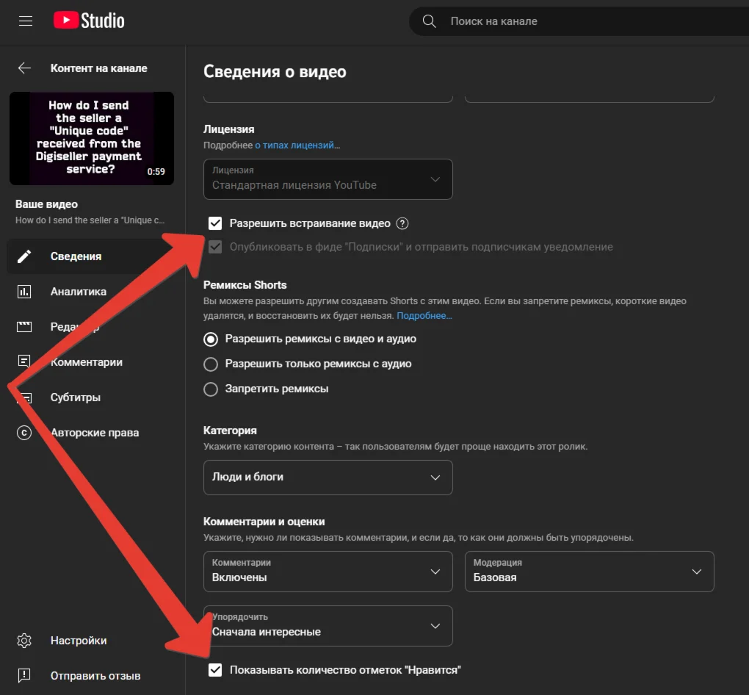Viewport: 749px width, 695px height.
Task: Open the Комментарии item in sidebar
Action: pyautogui.click(x=86, y=362)
